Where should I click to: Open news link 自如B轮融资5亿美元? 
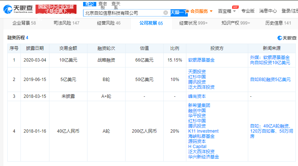270,80
